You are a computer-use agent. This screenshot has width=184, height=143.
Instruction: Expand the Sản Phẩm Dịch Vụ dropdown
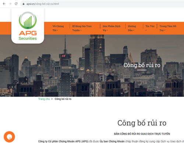coord(112,28)
